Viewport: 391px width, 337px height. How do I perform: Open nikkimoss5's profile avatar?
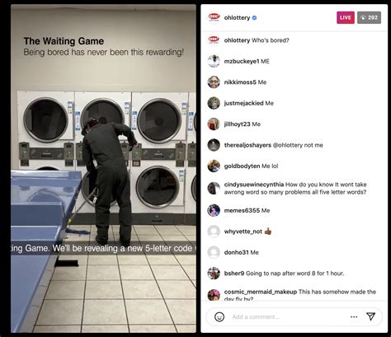214,82
